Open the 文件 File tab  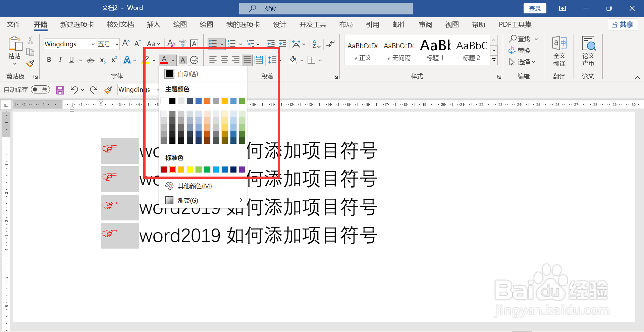pyautogui.click(x=13, y=24)
